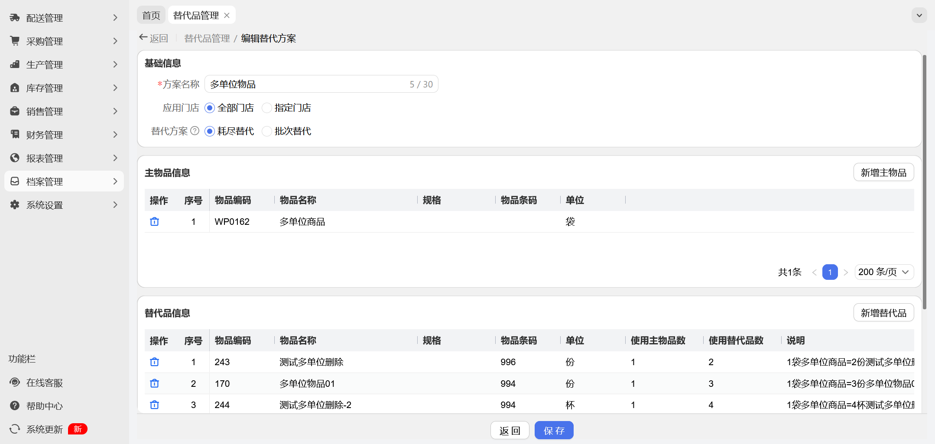Click the WP0162 item code cell

coord(232,222)
